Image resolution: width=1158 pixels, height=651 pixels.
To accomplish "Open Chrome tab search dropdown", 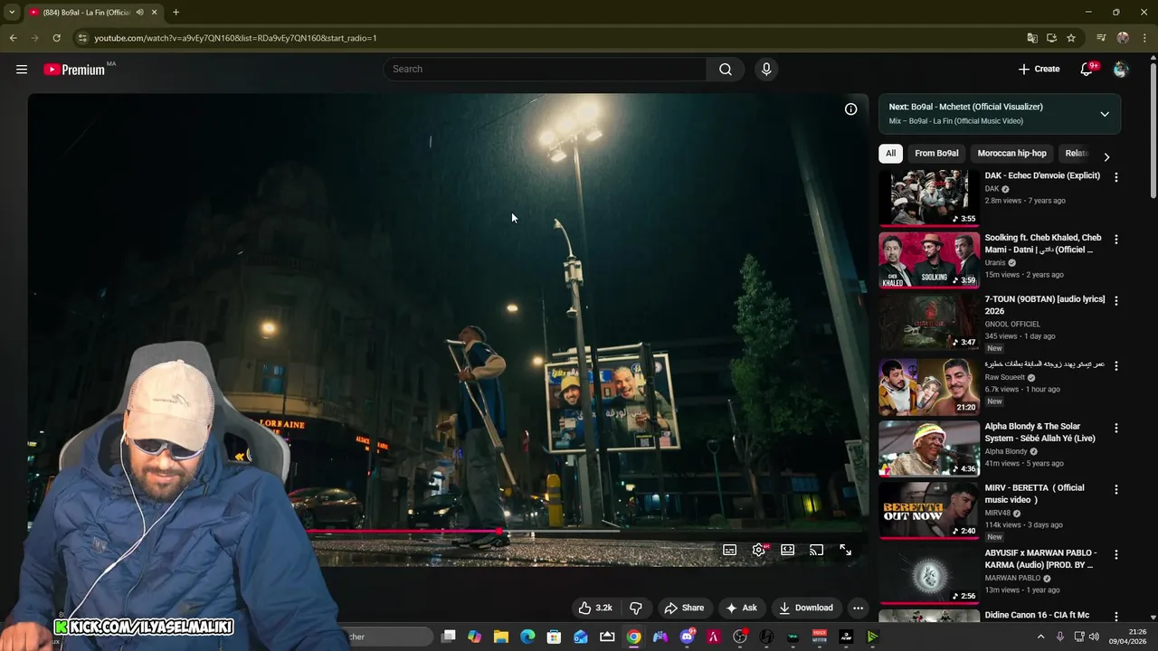I will [x=12, y=13].
